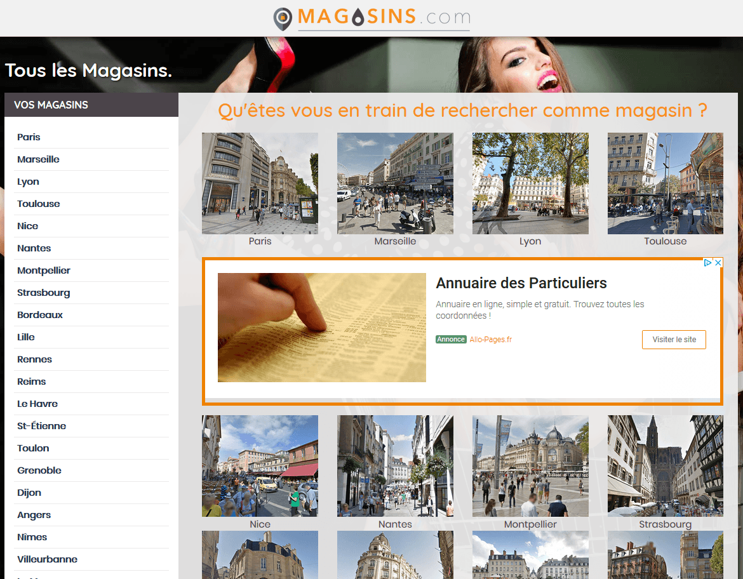Click the Lyon caption under its photo
The height and width of the screenshot is (579, 743).
tap(530, 241)
